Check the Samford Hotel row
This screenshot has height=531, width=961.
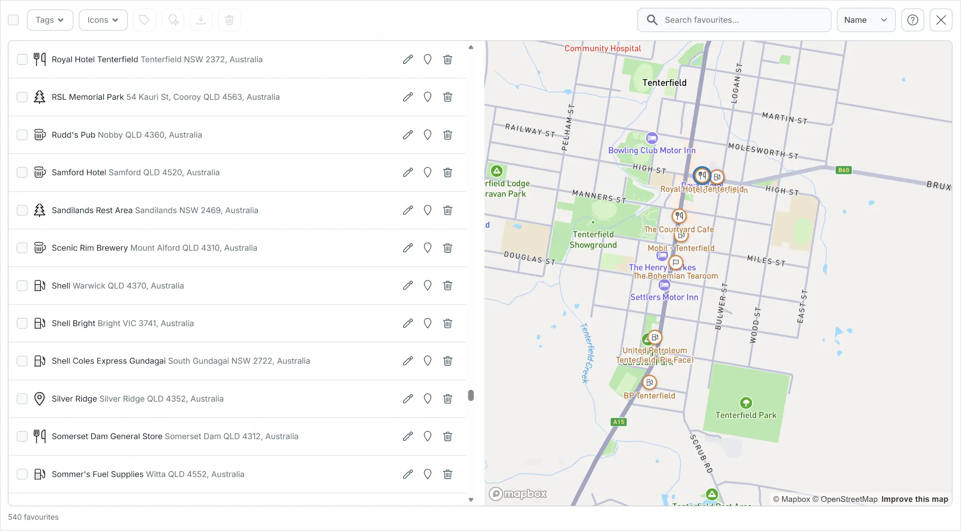[x=22, y=172]
